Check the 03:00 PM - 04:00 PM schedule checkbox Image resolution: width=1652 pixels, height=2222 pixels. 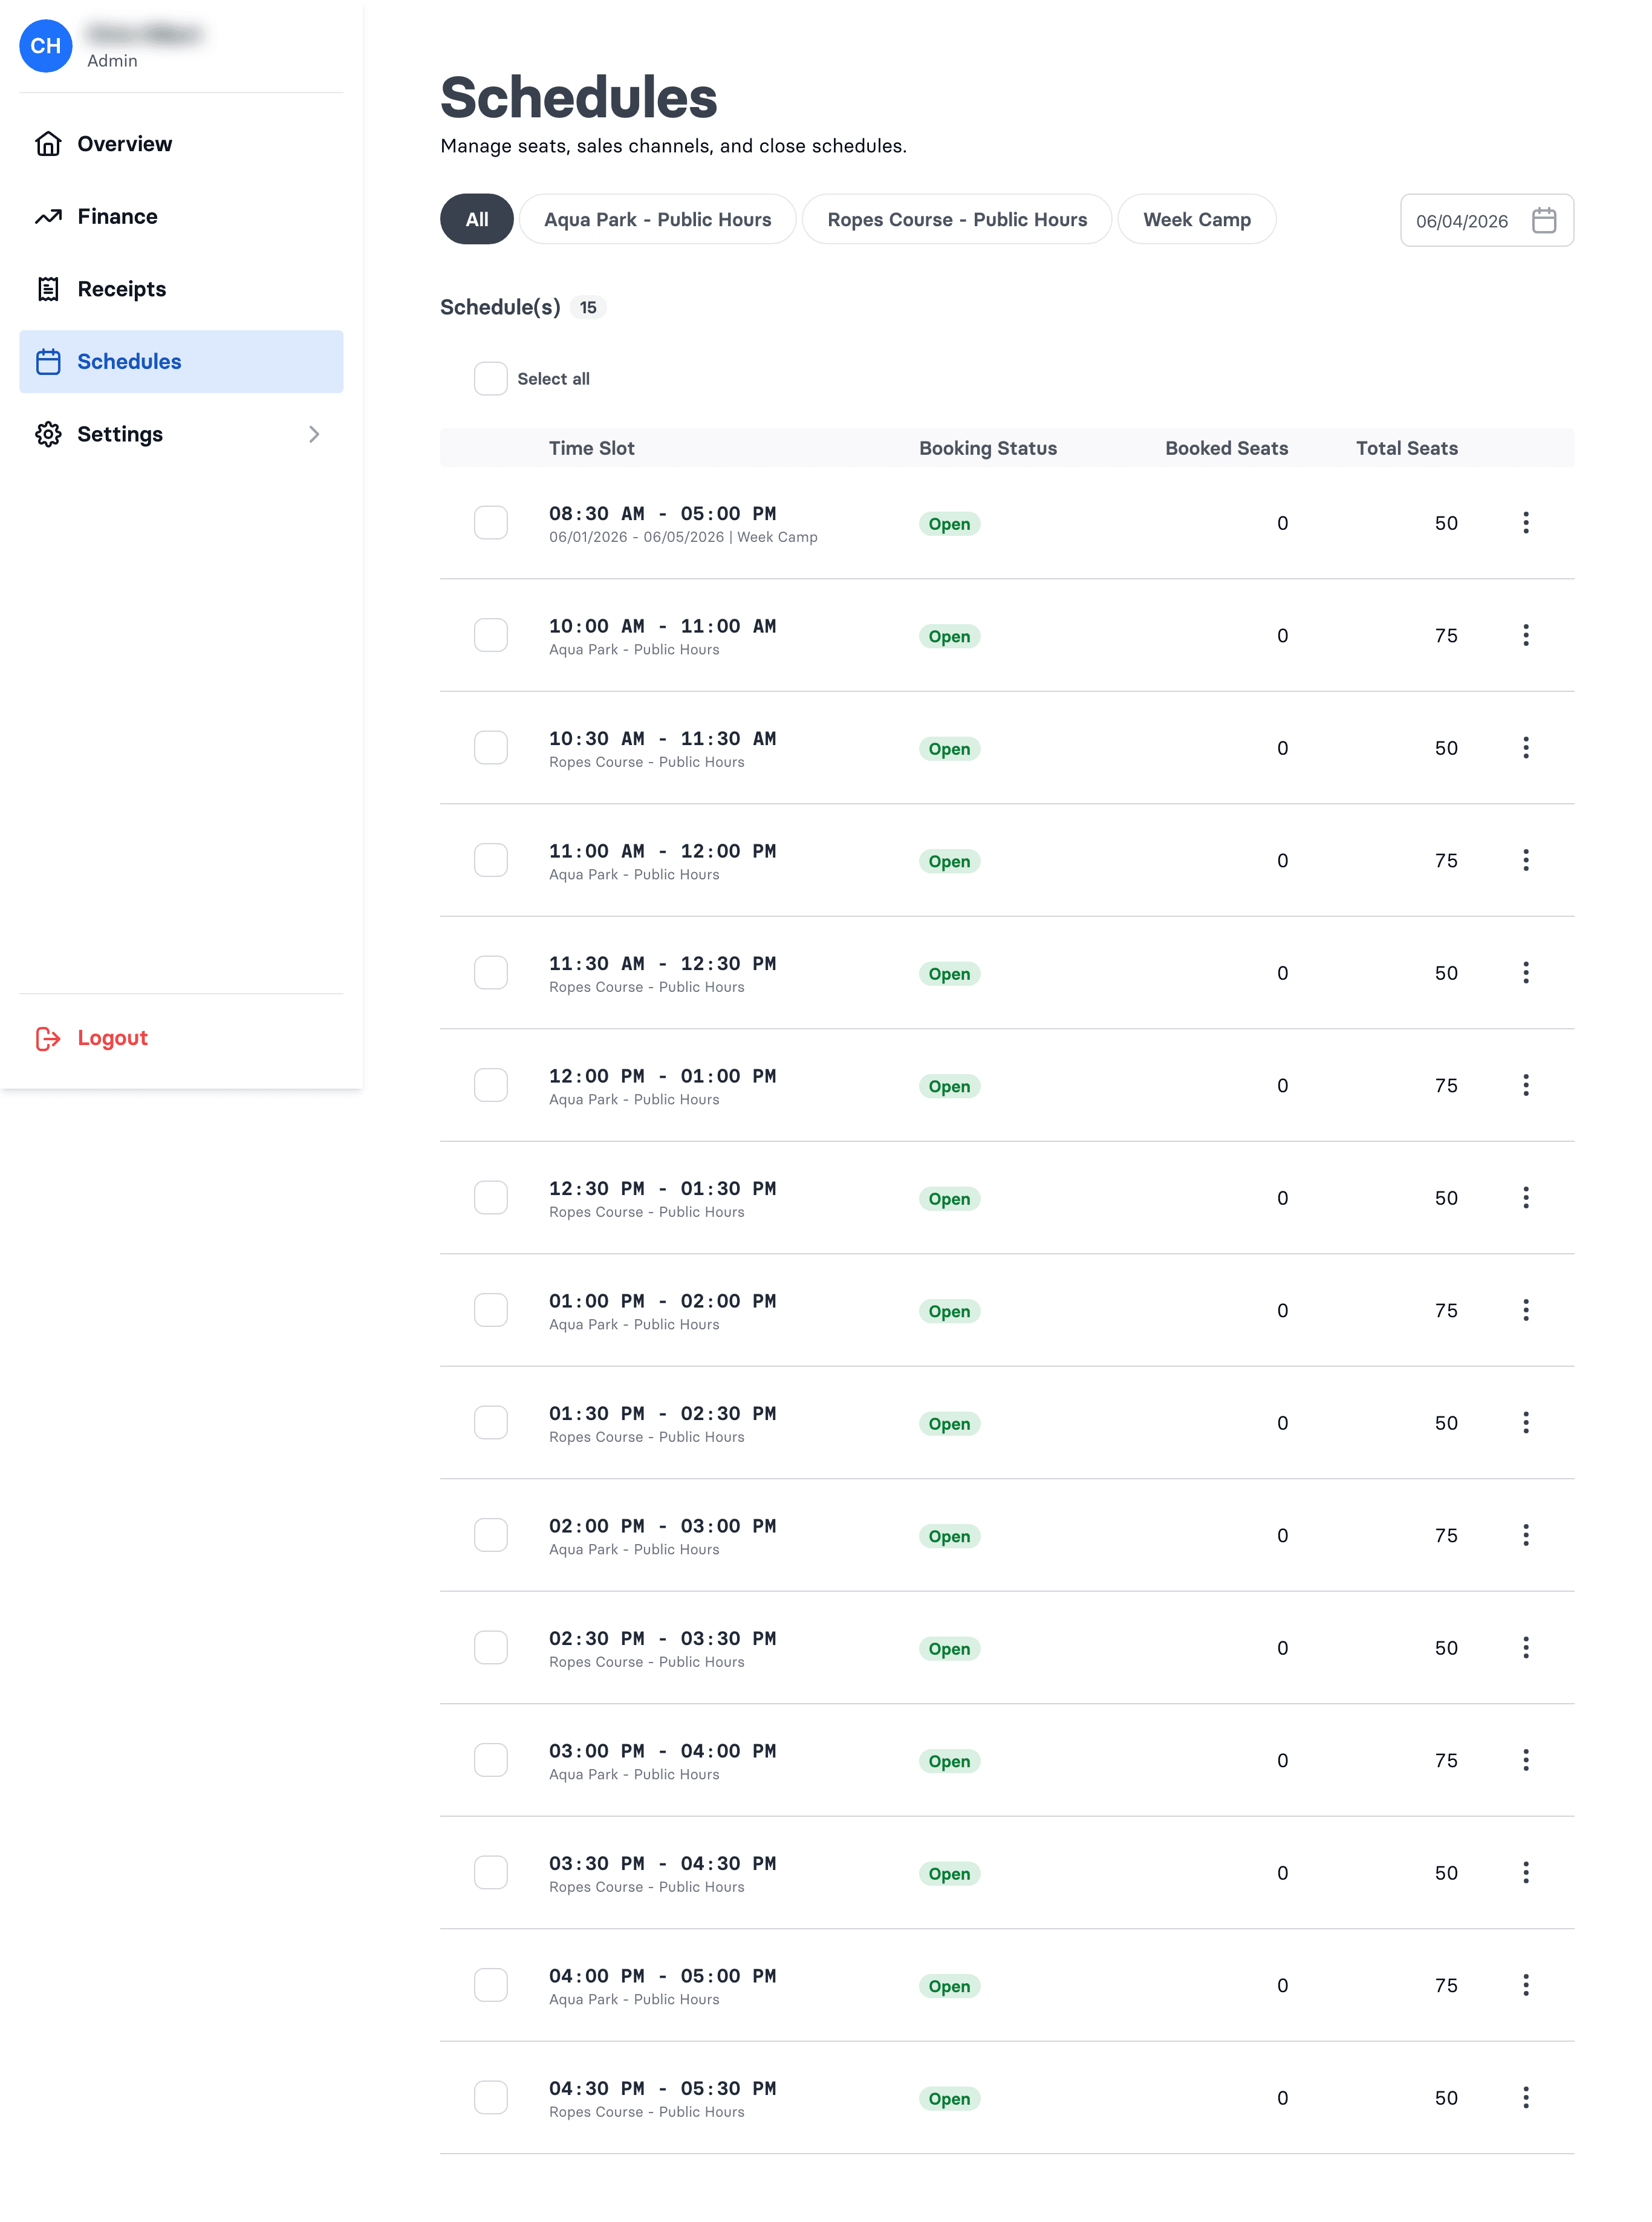tap(490, 1760)
